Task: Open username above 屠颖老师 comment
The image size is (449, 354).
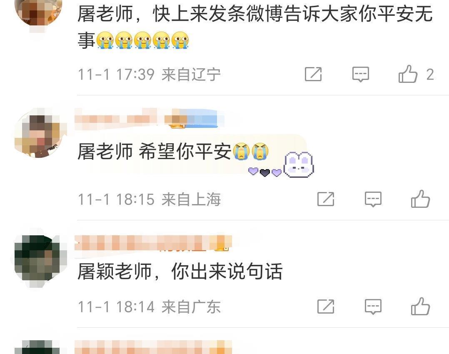Action: 153,243
